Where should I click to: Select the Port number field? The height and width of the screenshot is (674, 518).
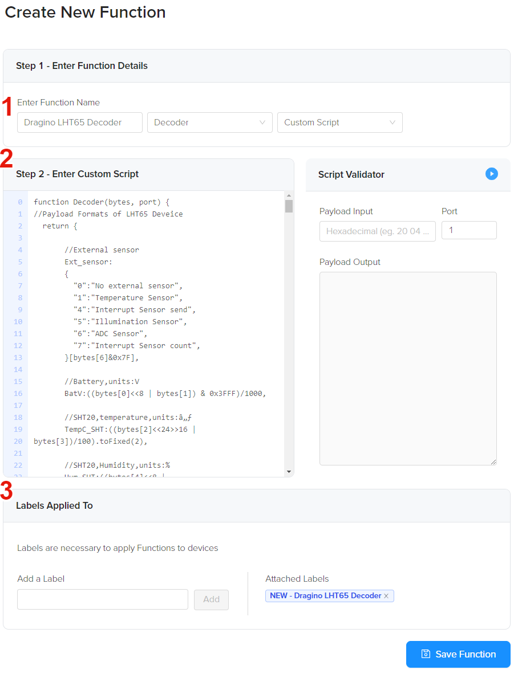(x=468, y=230)
